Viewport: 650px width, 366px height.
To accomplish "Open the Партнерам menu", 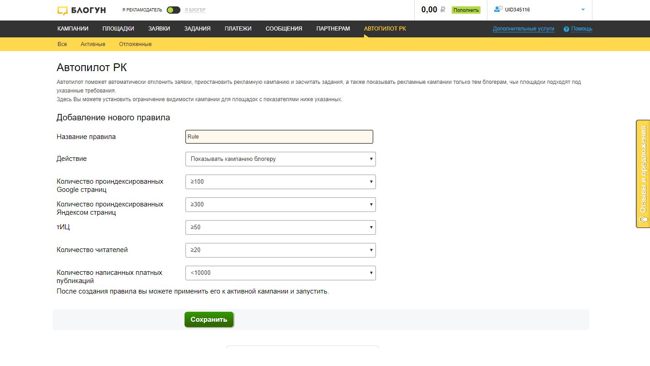I will tap(333, 29).
